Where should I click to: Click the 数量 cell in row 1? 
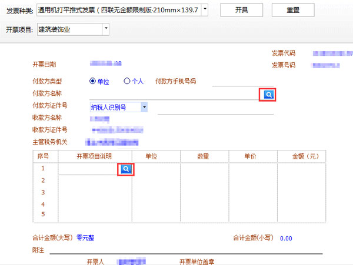pos(204,169)
